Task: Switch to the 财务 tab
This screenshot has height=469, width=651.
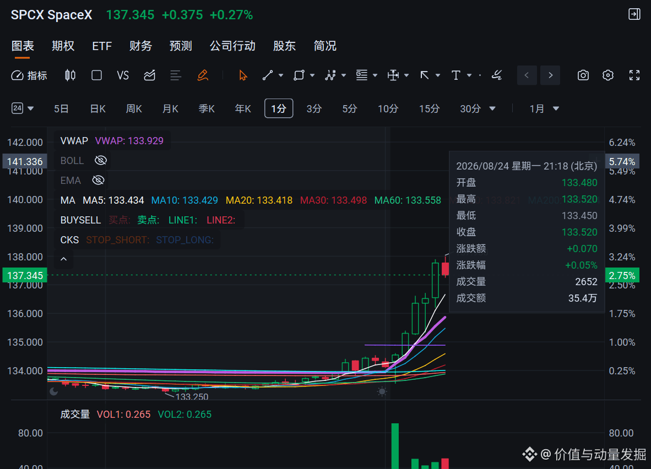Action: [x=140, y=46]
